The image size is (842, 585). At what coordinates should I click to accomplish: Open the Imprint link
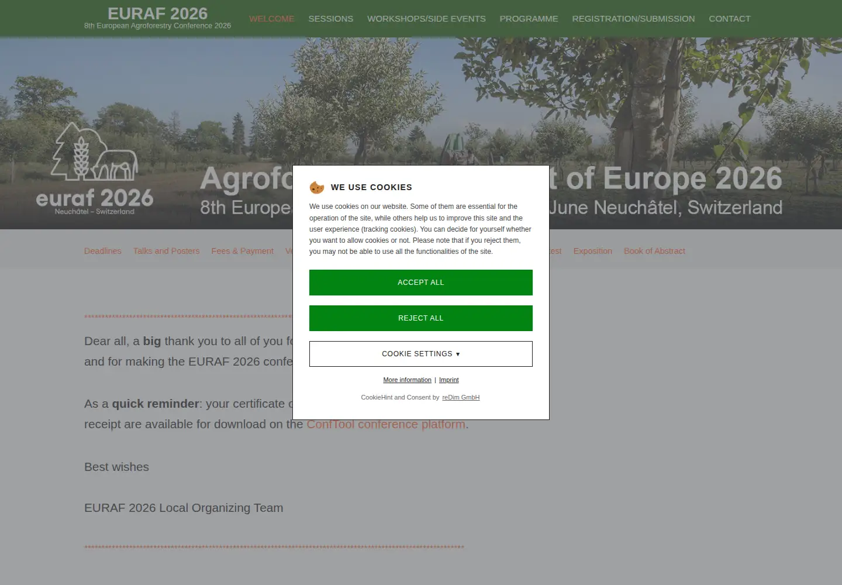449,380
